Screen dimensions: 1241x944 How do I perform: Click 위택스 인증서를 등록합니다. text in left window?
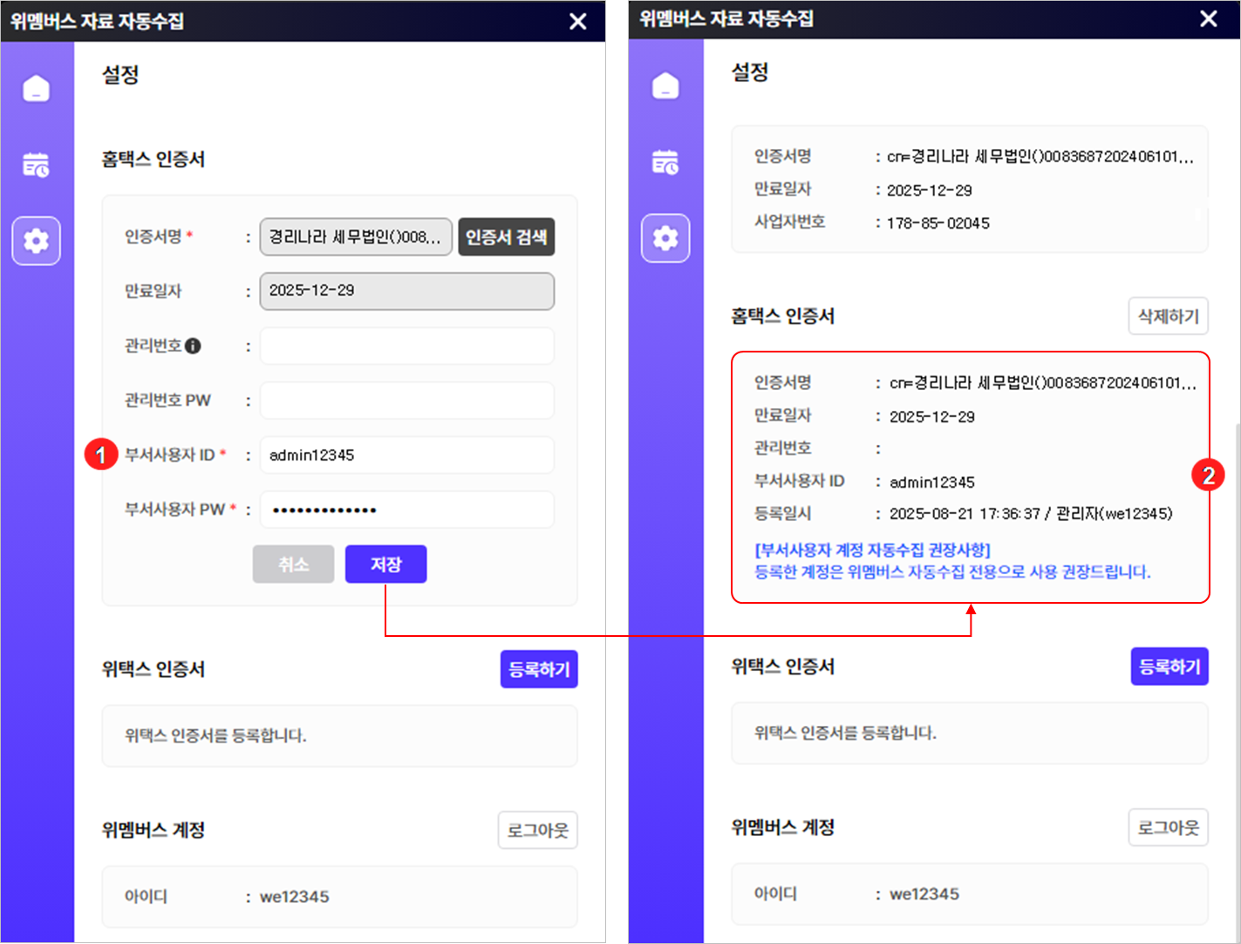(x=215, y=735)
